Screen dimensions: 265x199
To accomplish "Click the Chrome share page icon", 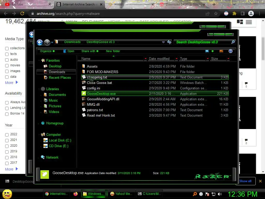I will pos(208,13).
